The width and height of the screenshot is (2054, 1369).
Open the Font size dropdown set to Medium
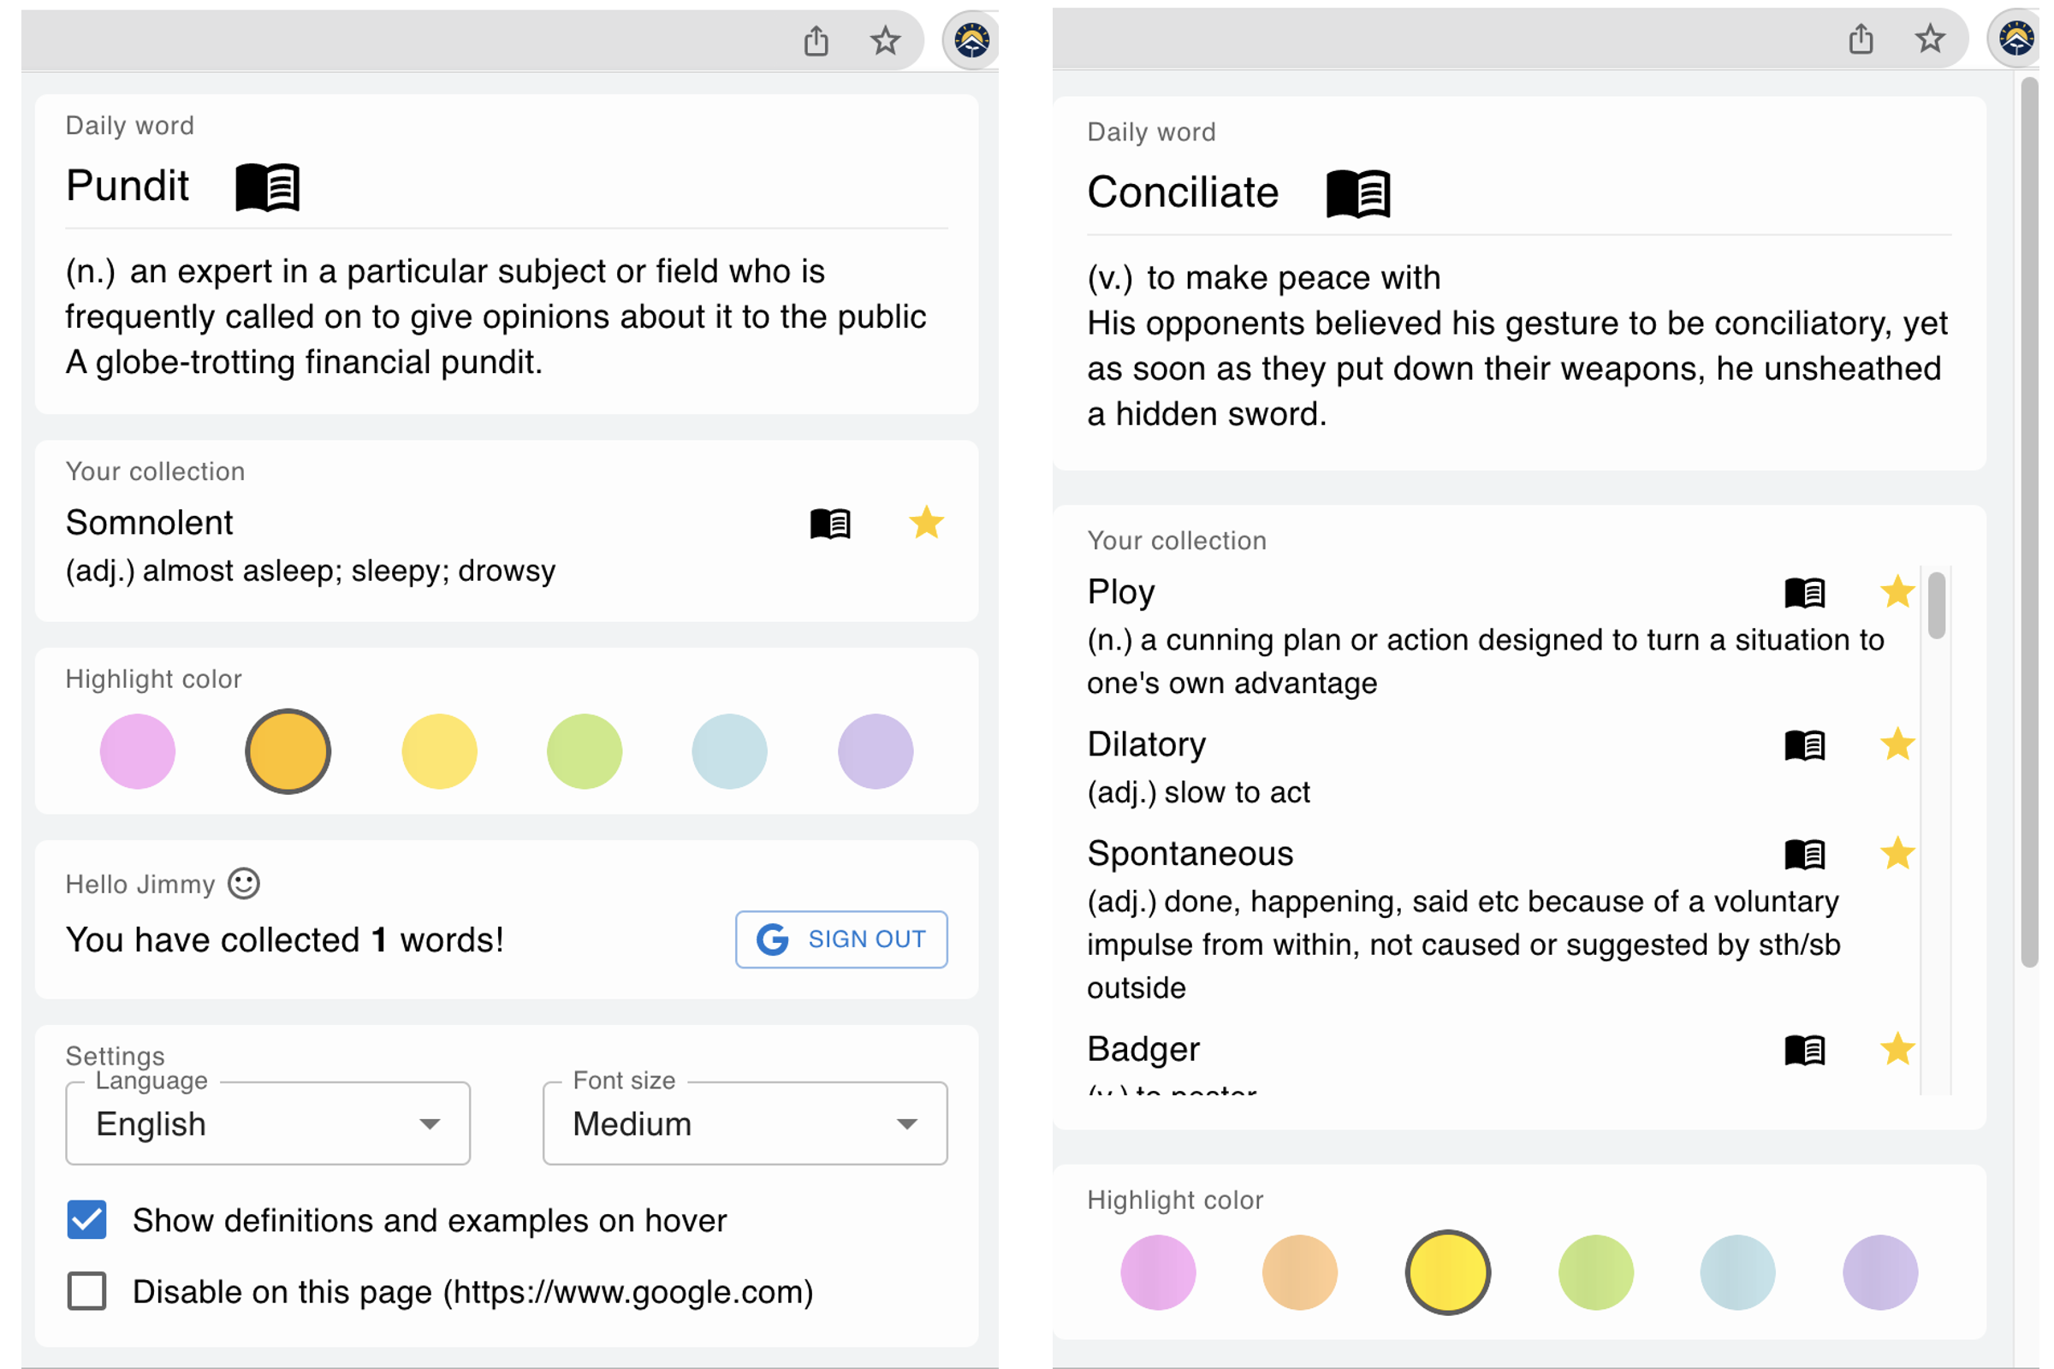(744, 1123)
